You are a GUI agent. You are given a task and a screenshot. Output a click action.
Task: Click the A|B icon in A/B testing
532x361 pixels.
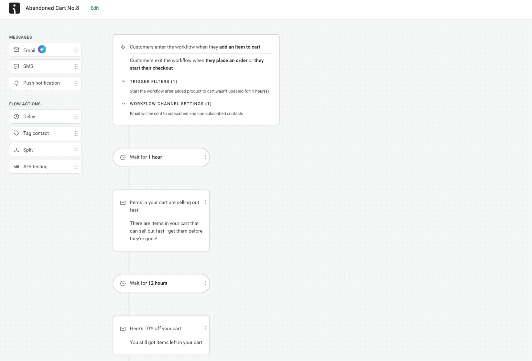click(17, 167)
